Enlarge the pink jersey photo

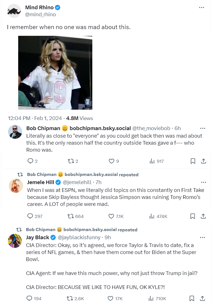pos(55,73)
